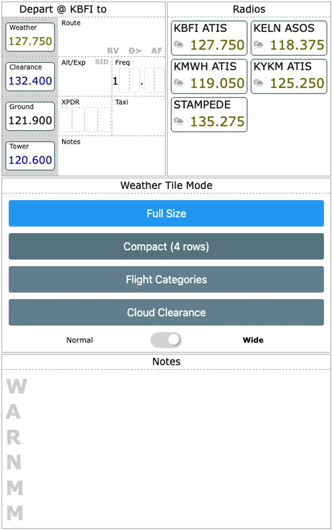Click the weather icon on KYKM ATIS tile
This screenshot has height=530, width=333.
click(x=258, y=82)
